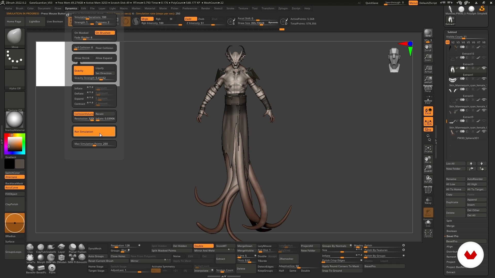Click the ZRemesher button

[x=289, y=259]
